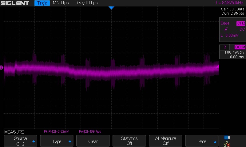Select the Curr 2.8Mpts memory depth text

tap(233, 13)
